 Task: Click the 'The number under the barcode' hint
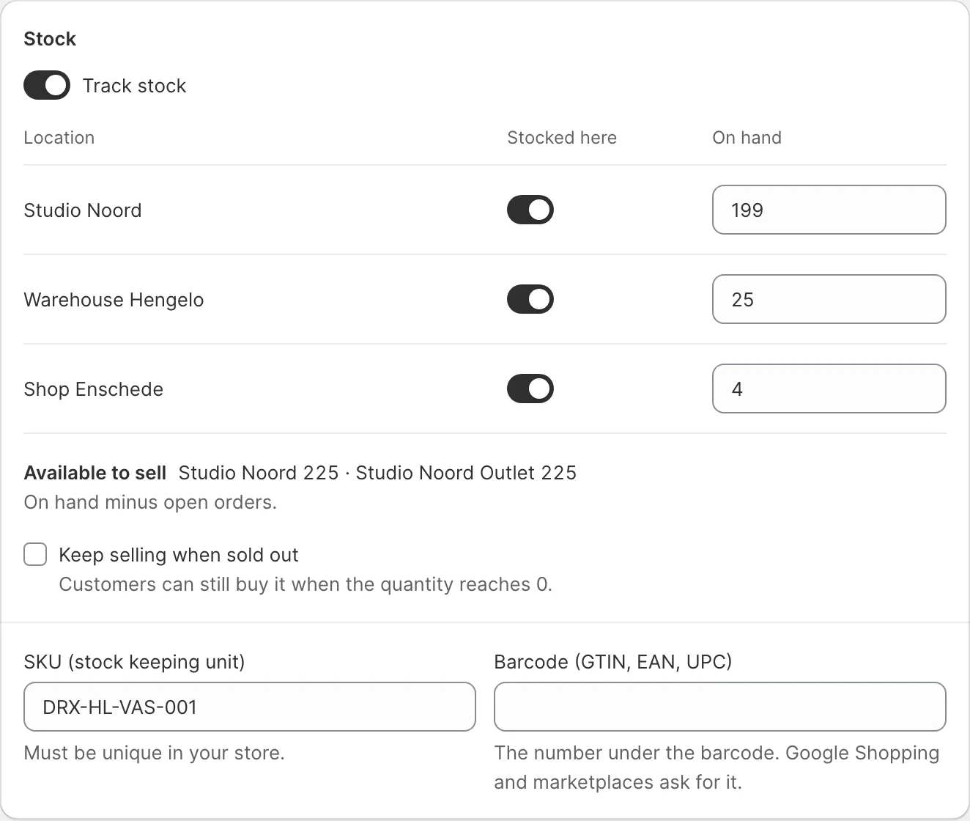(717, 767)
